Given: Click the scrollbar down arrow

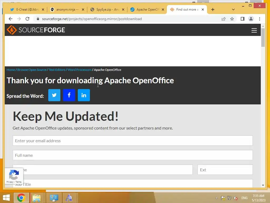Looking at the screenshot, I should (263, 185).
